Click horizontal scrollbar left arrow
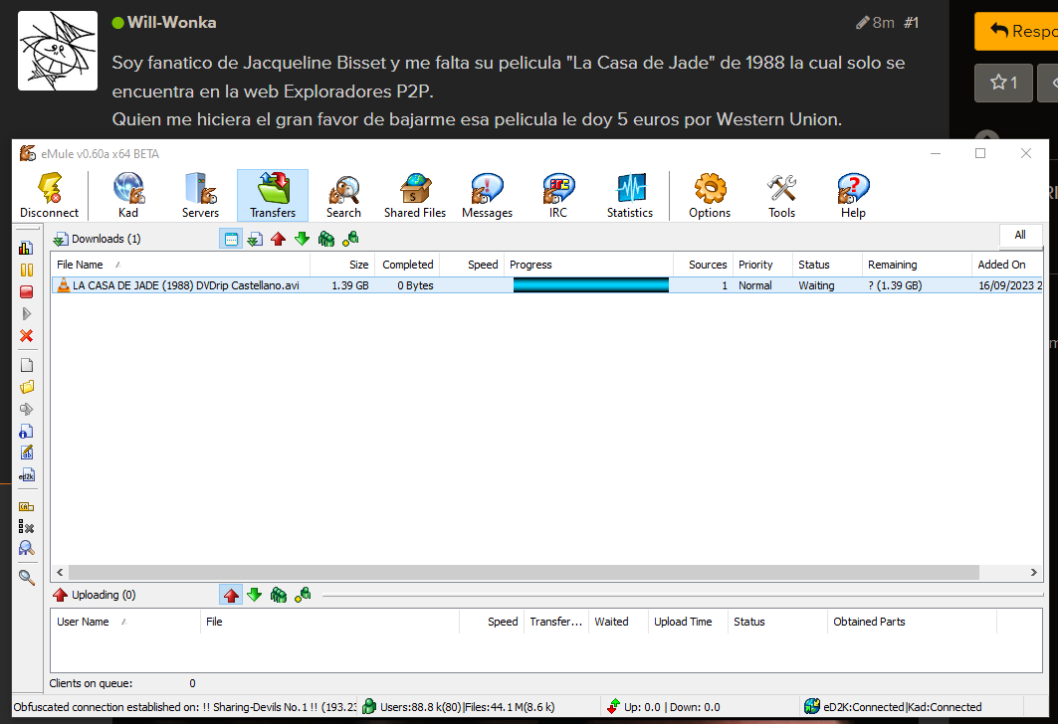1058x724 pixels. [60, 572]
